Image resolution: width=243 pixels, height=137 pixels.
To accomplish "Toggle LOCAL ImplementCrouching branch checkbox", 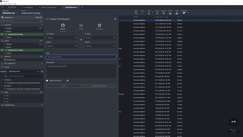I will pyautogui.click(x=2, y=50).
